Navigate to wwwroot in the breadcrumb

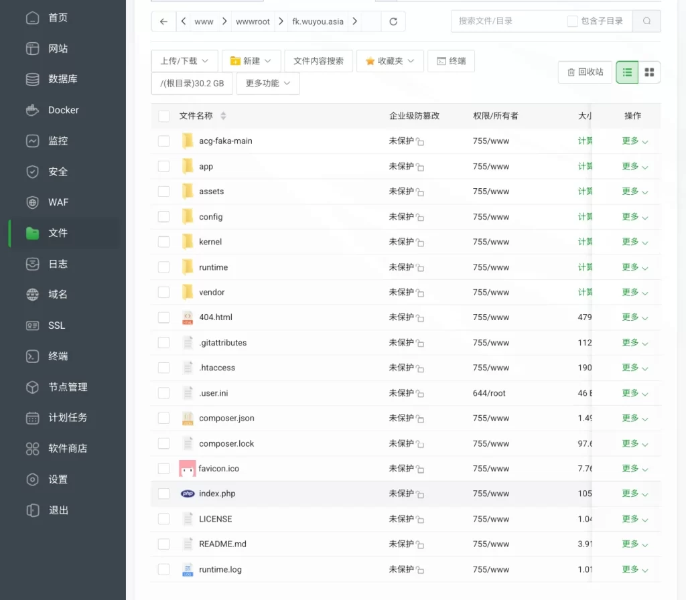click(253, 21)
